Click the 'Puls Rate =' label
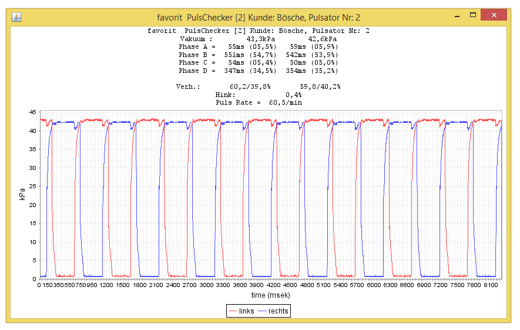This screenshot has width=520, height=330. (x=238, y=102)
